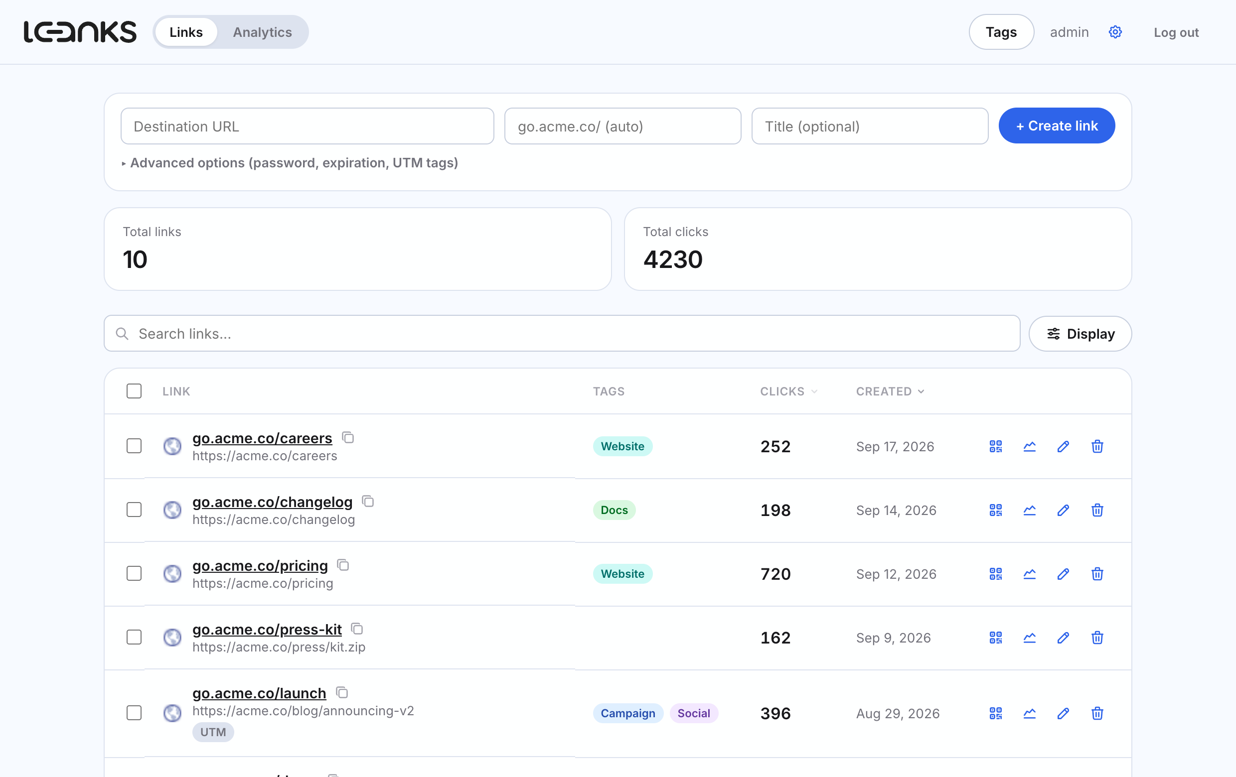This screenshot has width=1236, height=777.
Task: Tick the select-all checkbox in table header
Action: click(134, 391)
